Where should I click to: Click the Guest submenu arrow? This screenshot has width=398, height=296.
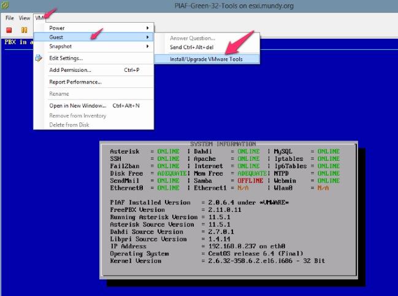click(147, 37)
